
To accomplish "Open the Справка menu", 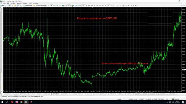I will pos(35,3).
